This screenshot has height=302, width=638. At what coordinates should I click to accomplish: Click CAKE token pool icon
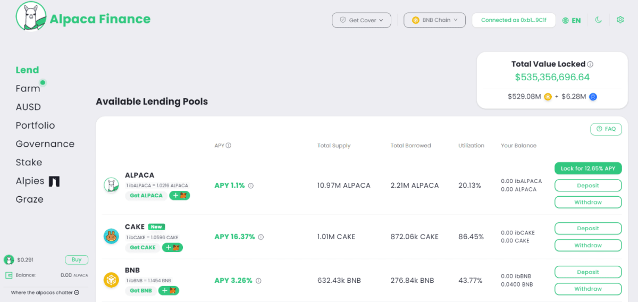click(111, 236)
